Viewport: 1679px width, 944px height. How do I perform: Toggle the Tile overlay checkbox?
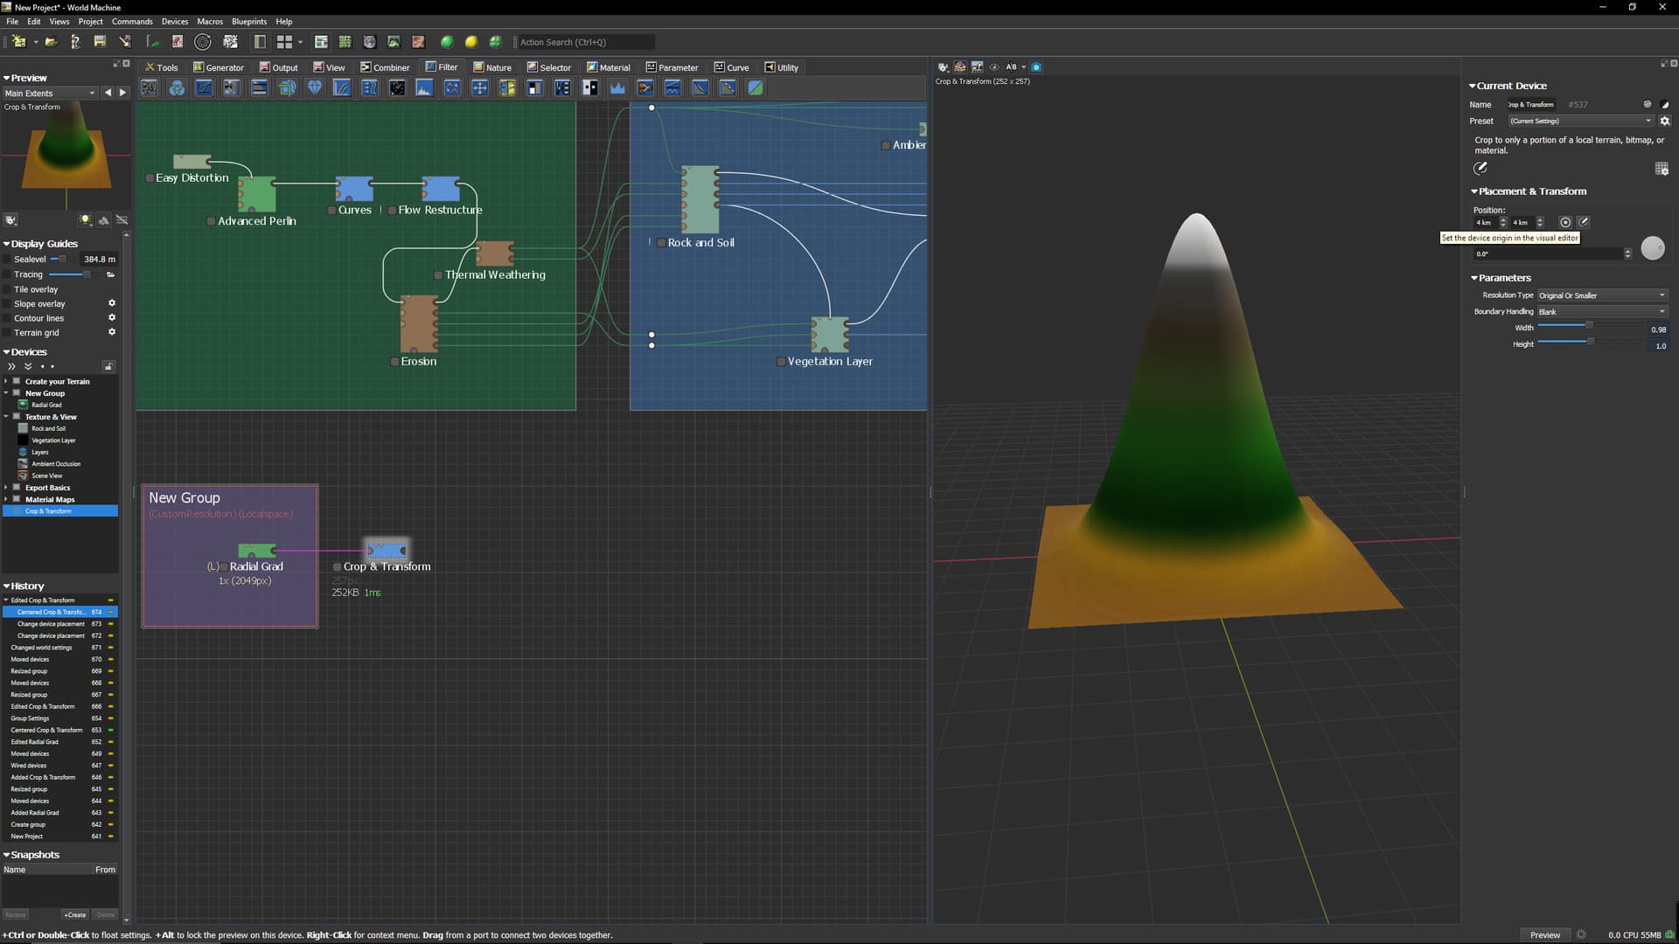point(8,289)
